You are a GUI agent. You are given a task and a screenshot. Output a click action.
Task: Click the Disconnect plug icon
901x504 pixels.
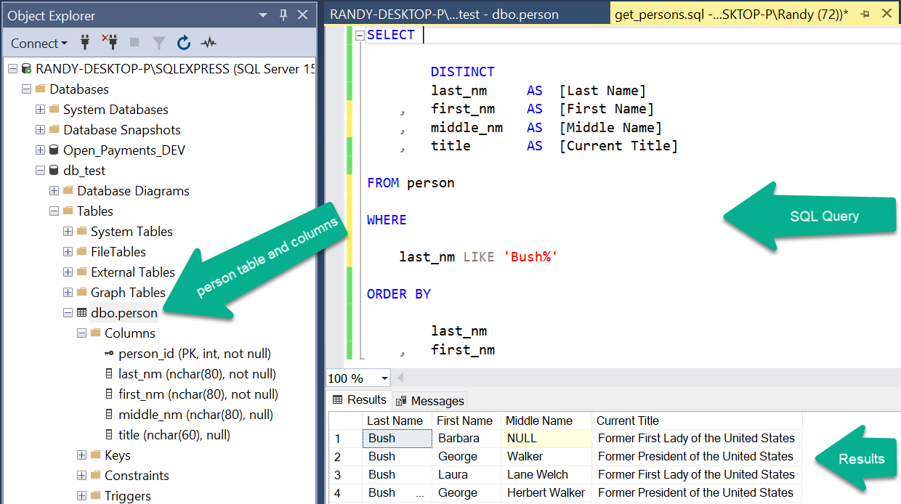(x=110, y=43)
